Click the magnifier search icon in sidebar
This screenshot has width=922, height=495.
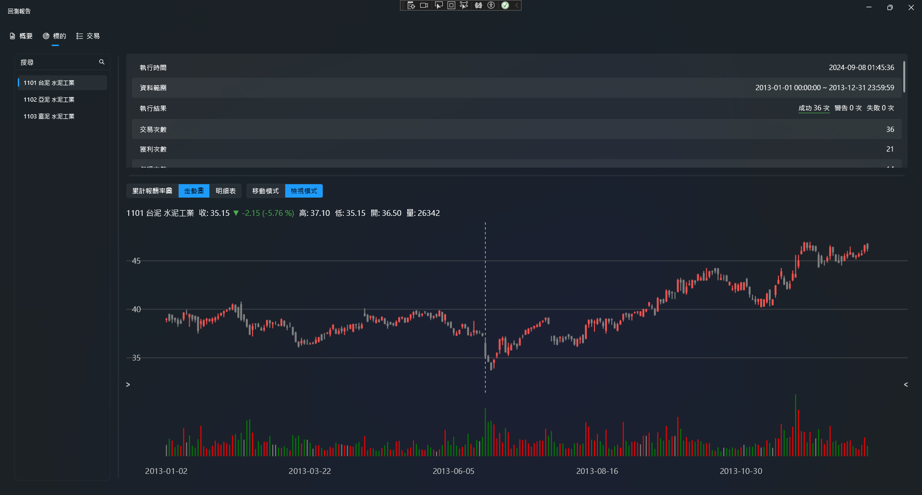tap(102, 62)
